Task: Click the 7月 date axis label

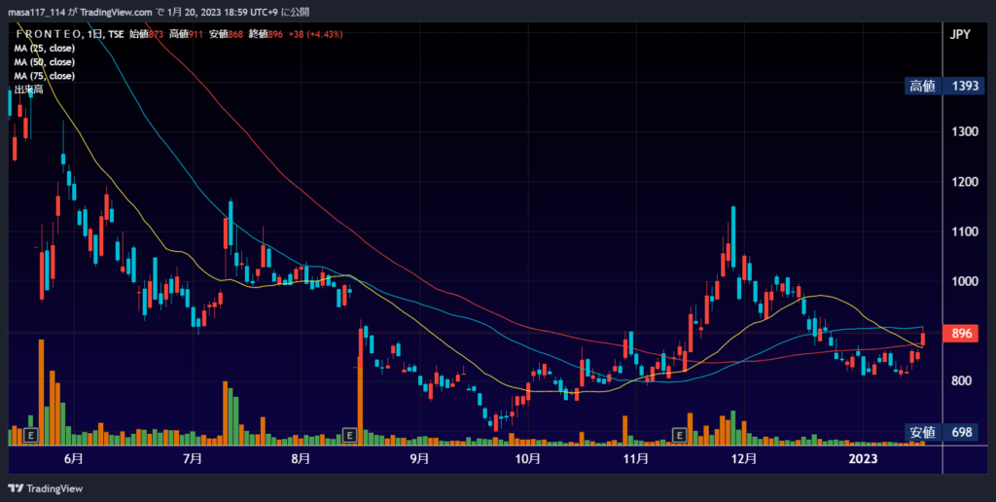Action: tap(192, 459)
